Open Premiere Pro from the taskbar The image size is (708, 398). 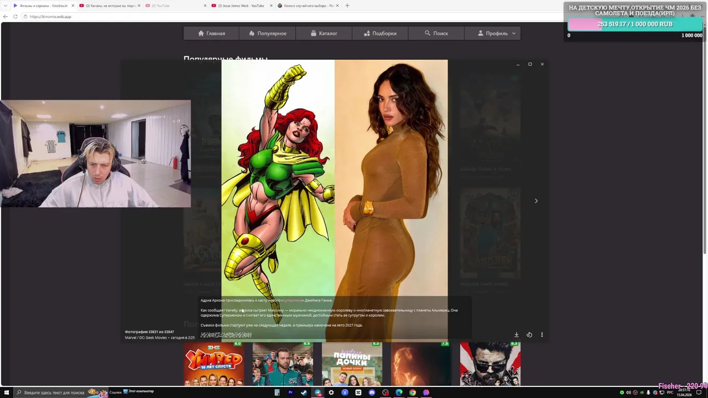(290, 392)
